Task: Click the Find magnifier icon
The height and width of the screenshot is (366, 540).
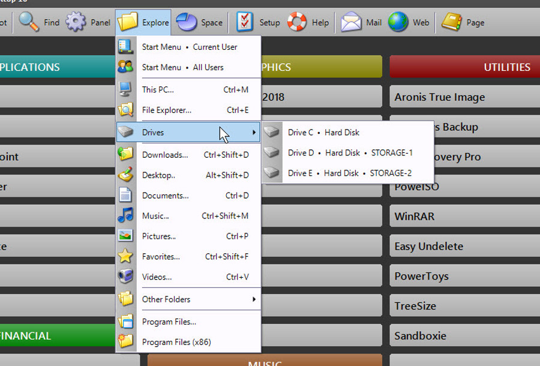Action: point(29,22)
